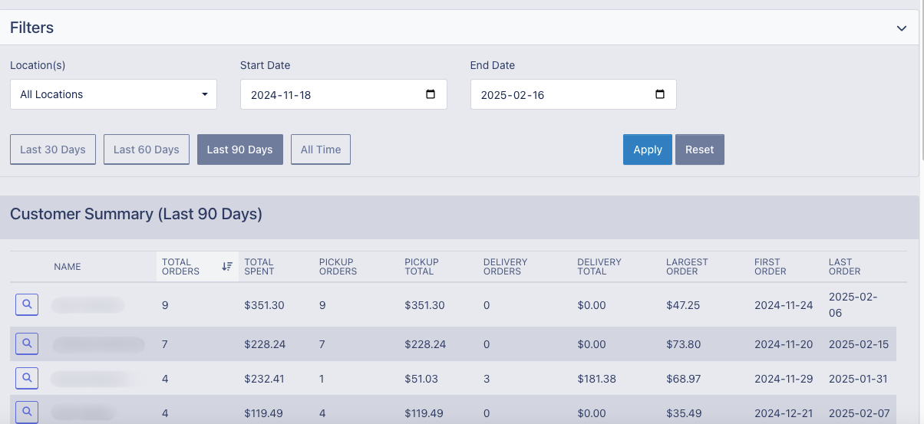
Task: Reset the filters
Action: pyautogui.click(x=699, y=150)
